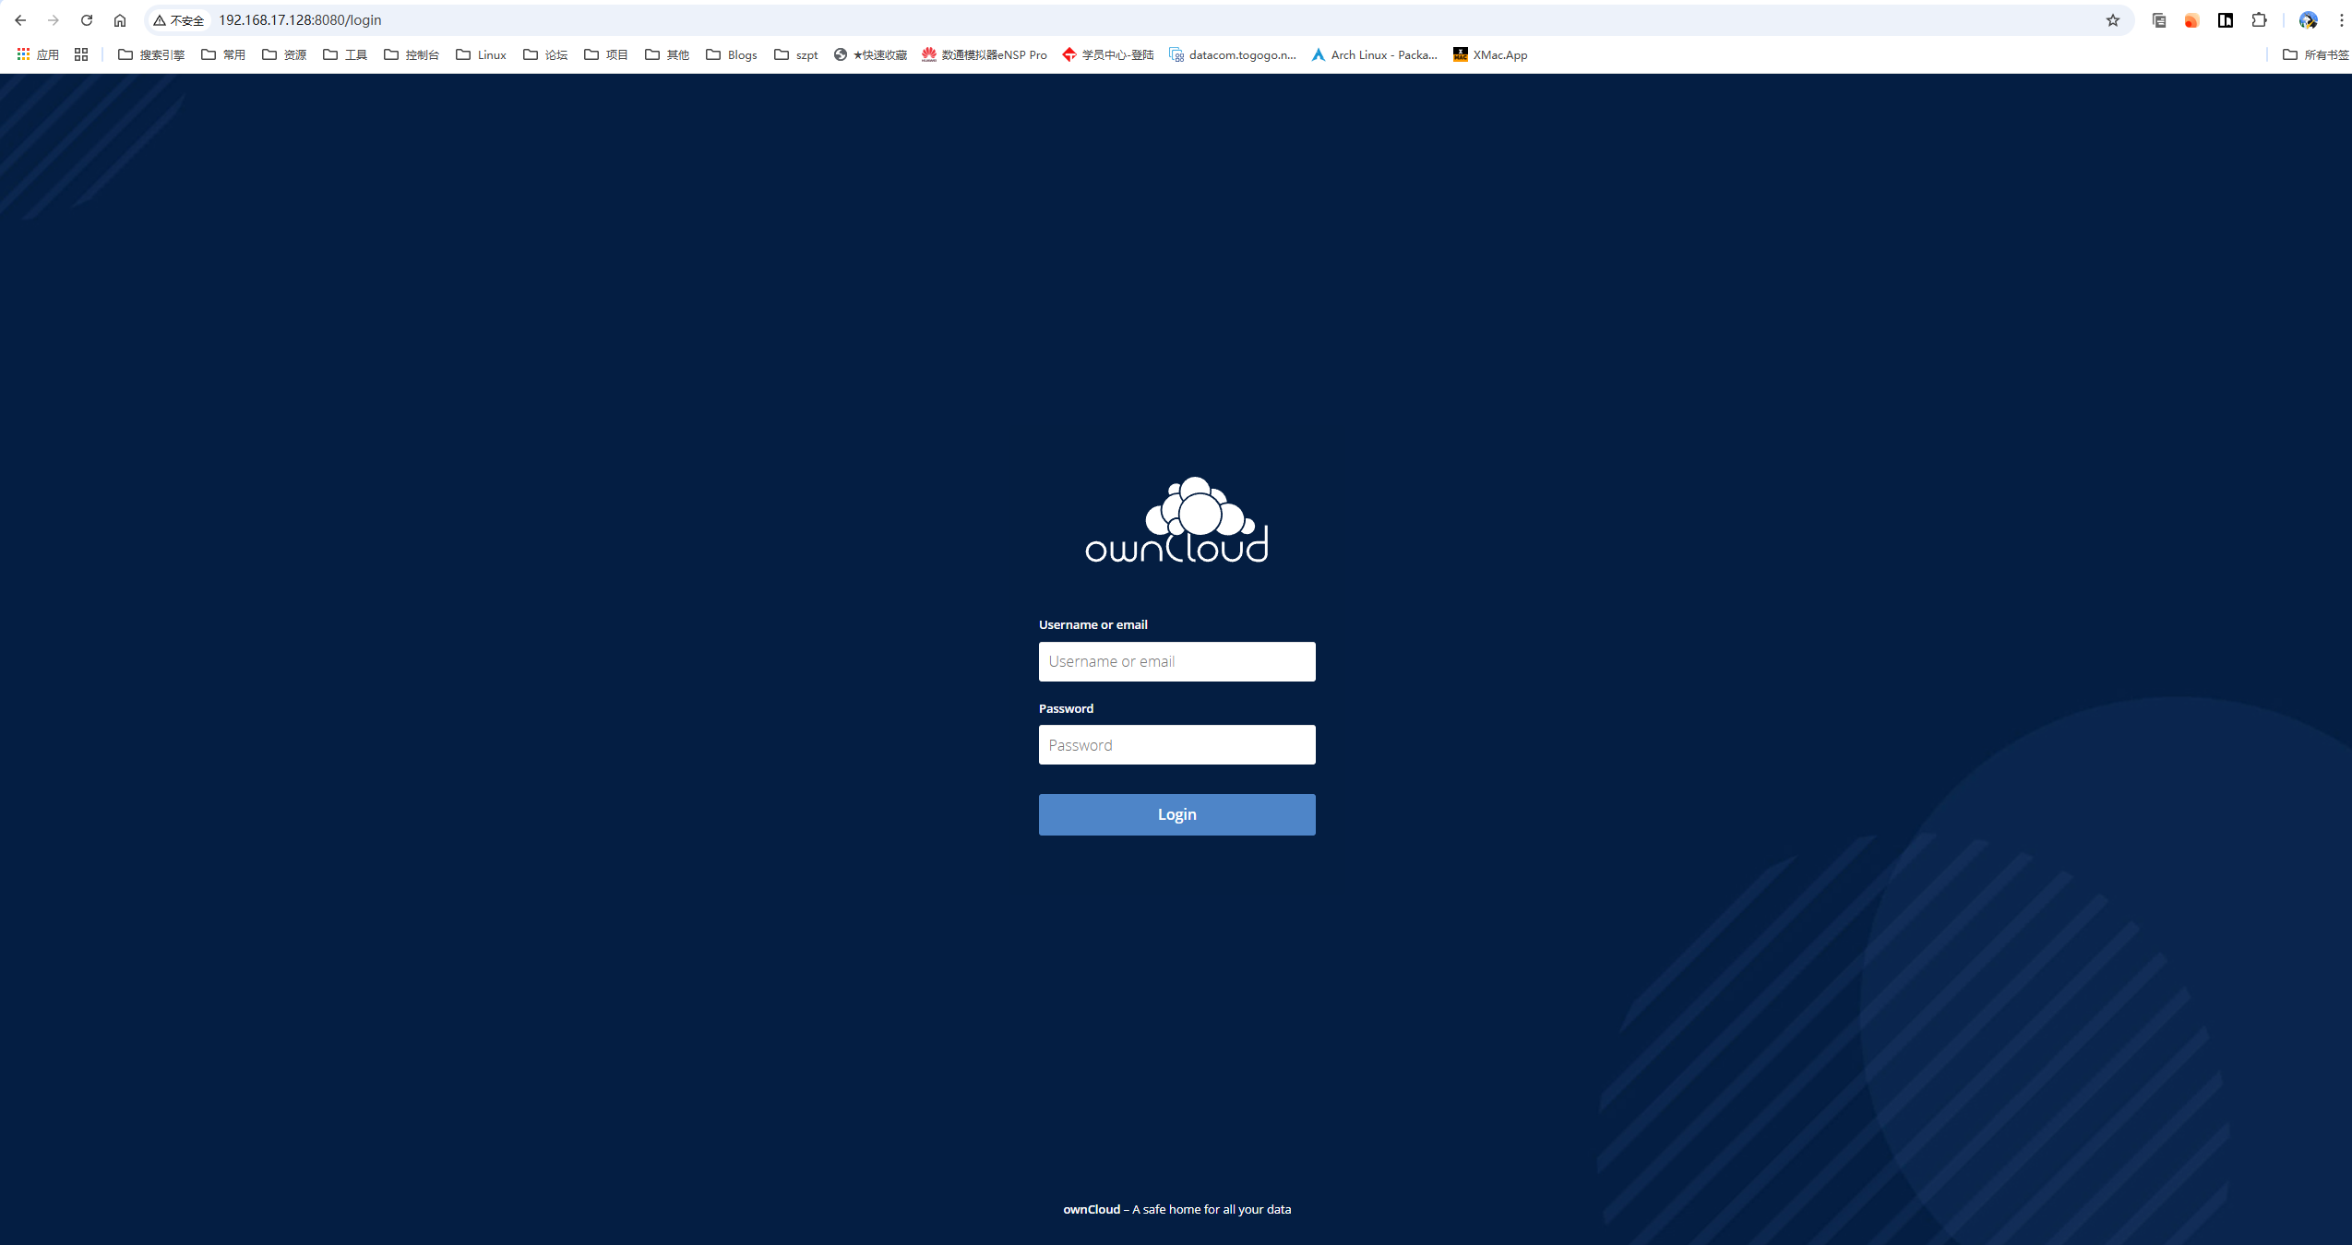Open the 控制台 bookmark folder

coord(412,54)
